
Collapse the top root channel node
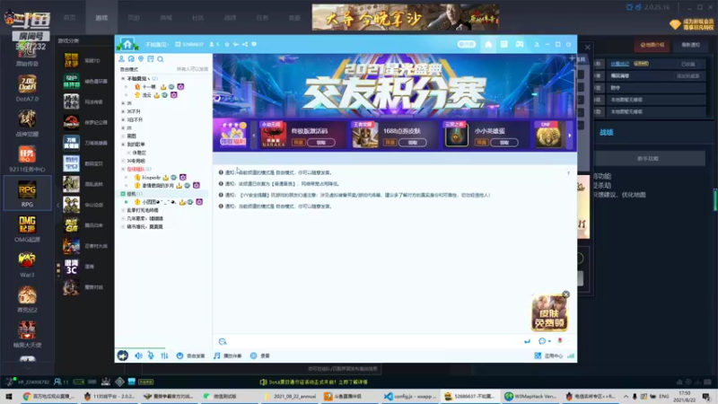point(123,79)
